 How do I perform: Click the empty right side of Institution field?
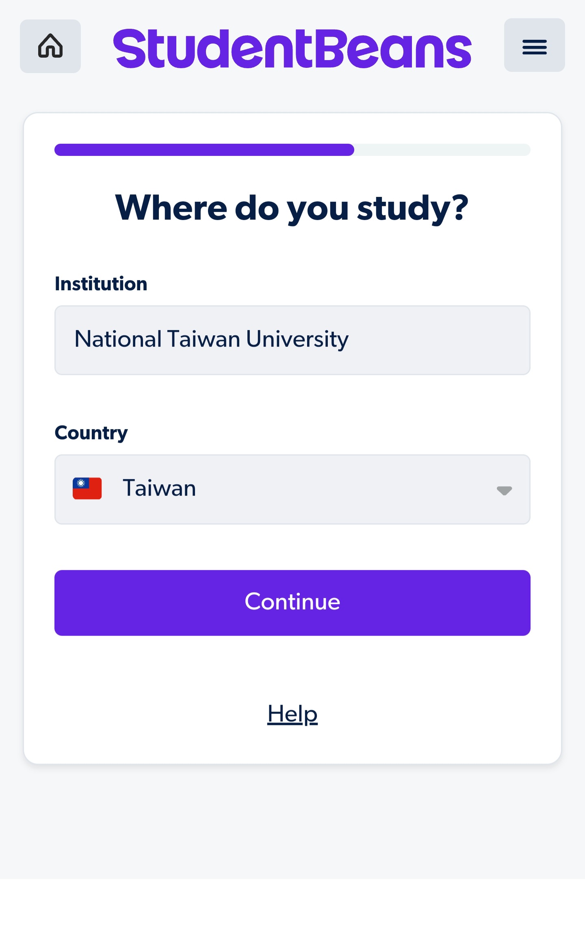click(x=447, y=340)
